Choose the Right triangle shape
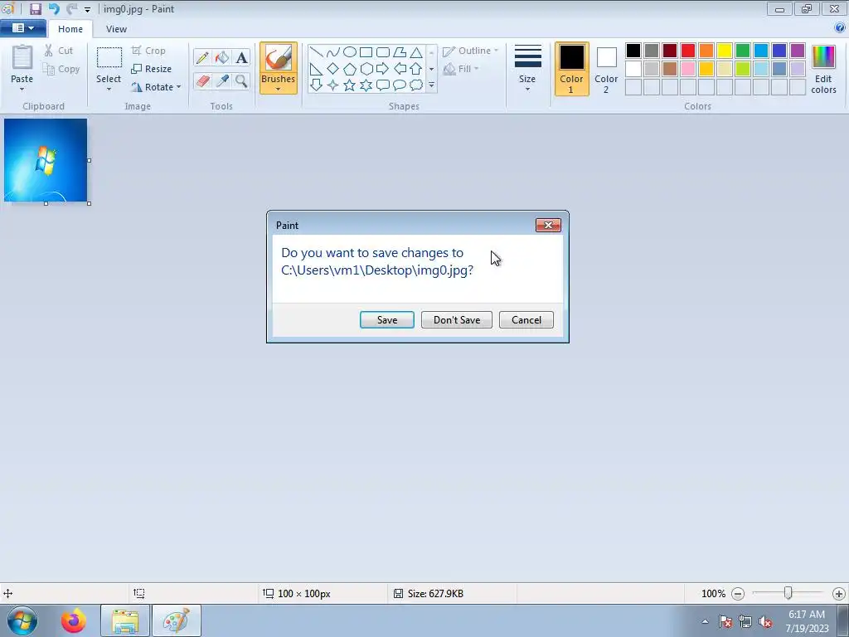Image resolution: width=849 pixels, height=637 pixels. [x=317, y=69]
